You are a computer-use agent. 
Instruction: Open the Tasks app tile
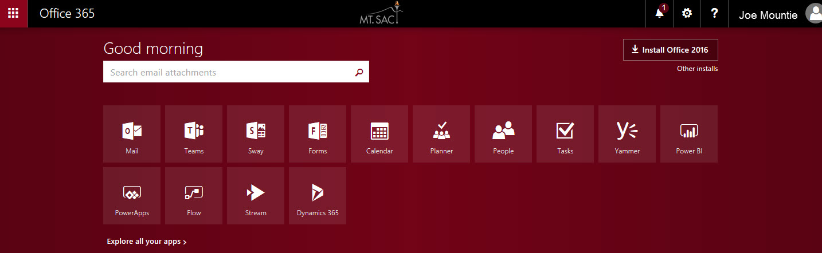pos(565,134)
